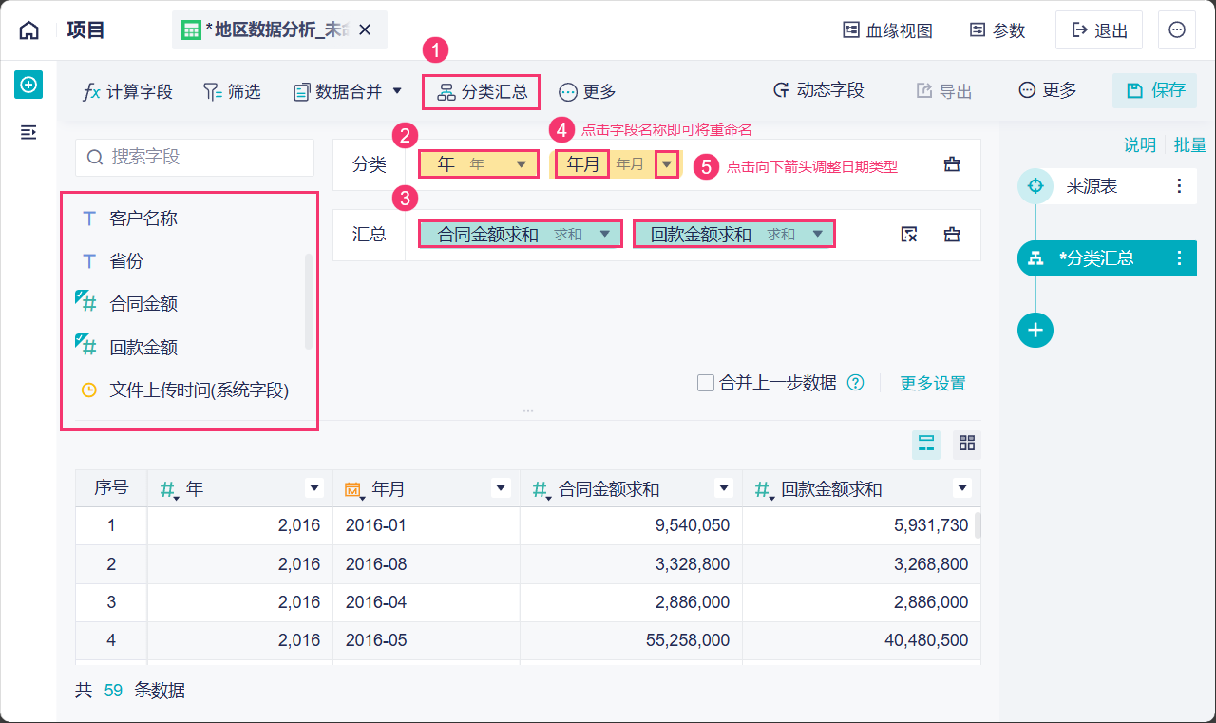Image resolution: width=1216 pixels, height=723 pixels.
Task: Open the 分类汇总 toolbar item
Action: click(482, 91)
